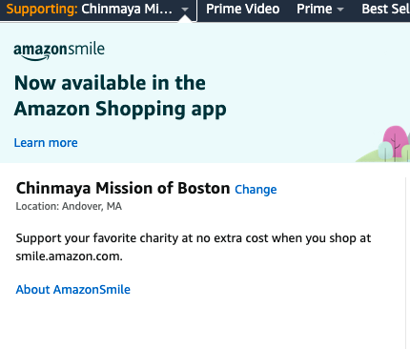Image resolution: width=410 pixels, height=349 pixels.
Task: Click Change next to Chinmaya Mission of Boston
Action: coord(256,190)
